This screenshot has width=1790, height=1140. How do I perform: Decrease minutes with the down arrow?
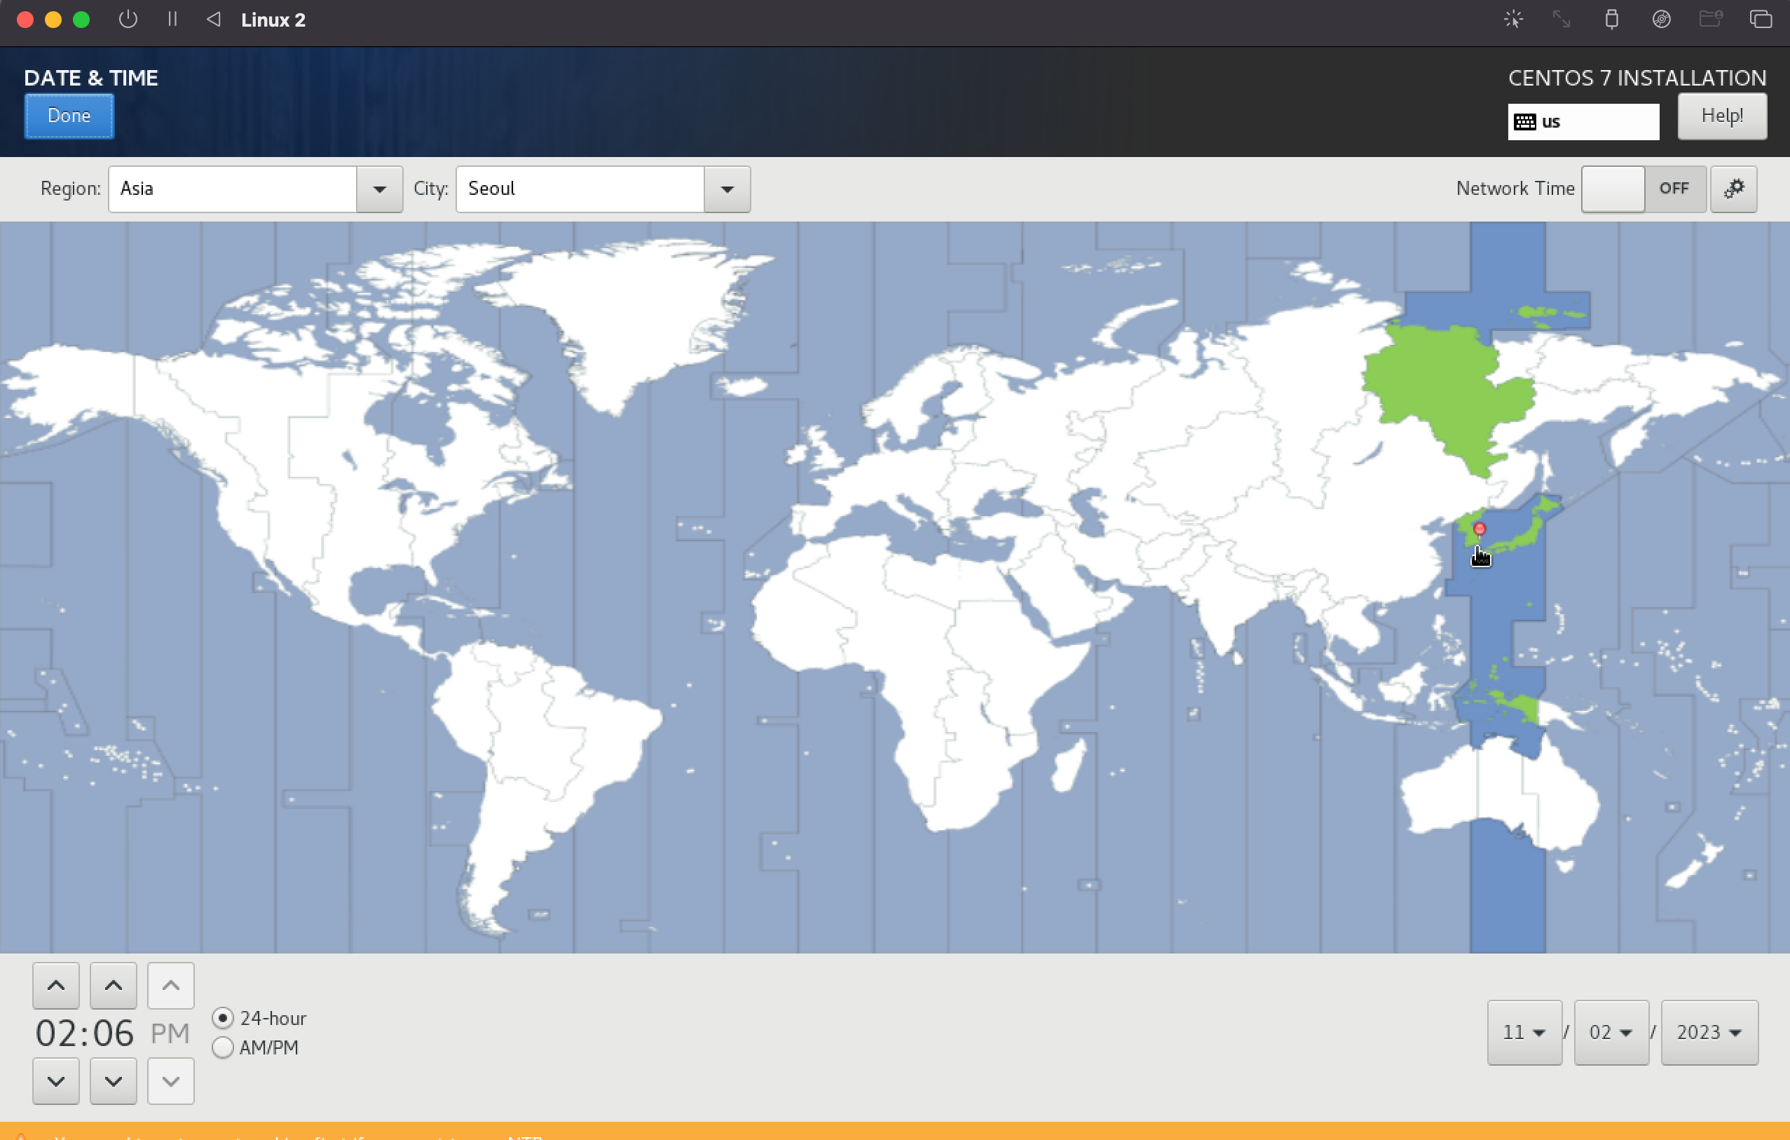pos(113,1080)
